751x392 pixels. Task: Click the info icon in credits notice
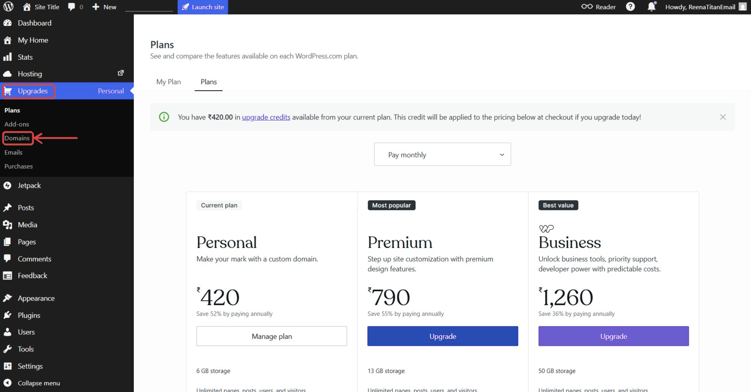click(164, 117)
